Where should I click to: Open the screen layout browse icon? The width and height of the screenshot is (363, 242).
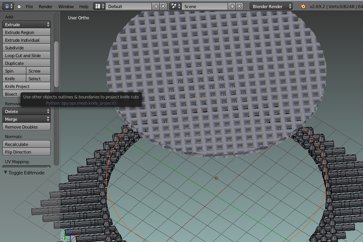[100, 6]
